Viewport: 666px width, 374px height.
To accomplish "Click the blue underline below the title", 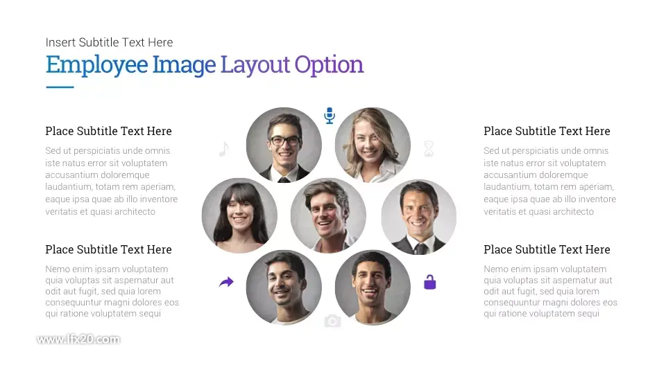I will (x=60, y=87).
